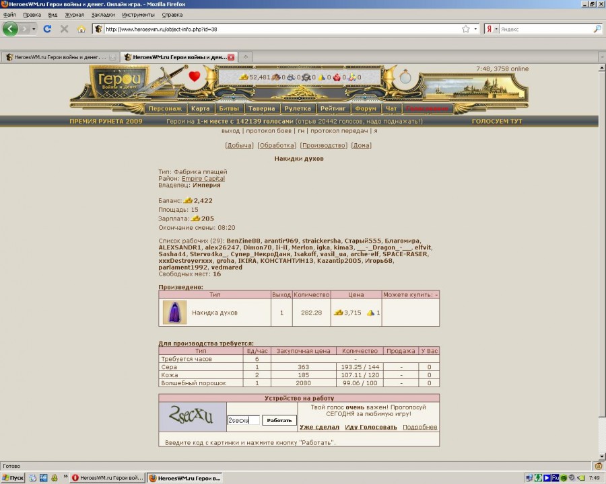Open the Рулетка section
606x484 pixels.
pos(298,108)
